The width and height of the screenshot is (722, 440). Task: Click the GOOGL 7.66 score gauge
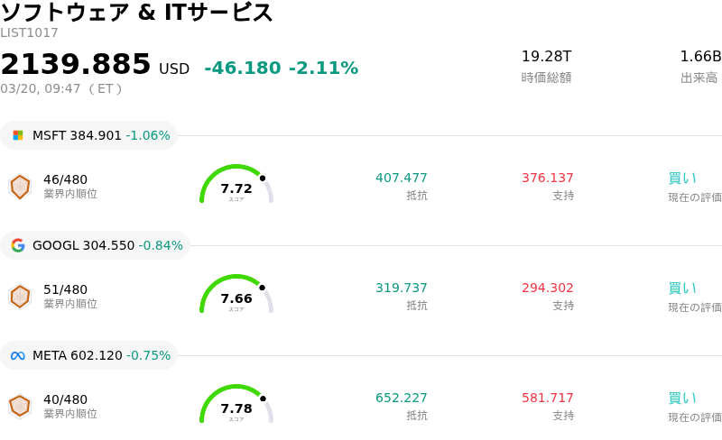click(236, 296)
